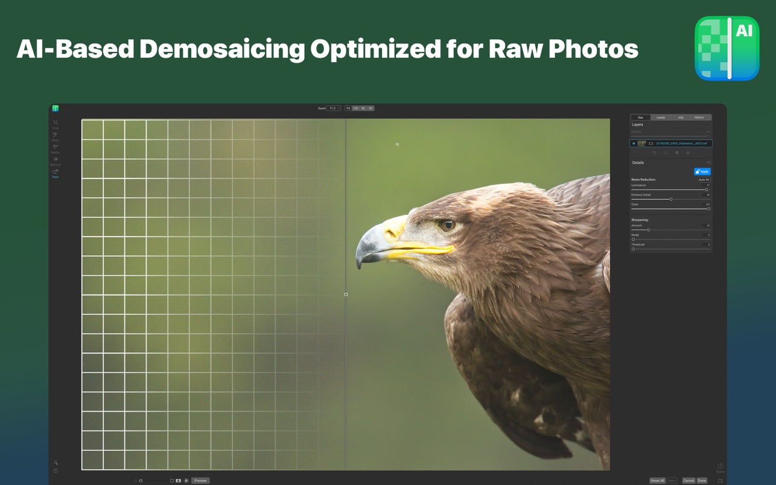Image resolution: width=776 pixels, height=485 pixels.
Task: Open the History tab
Action: click(699, 118)
